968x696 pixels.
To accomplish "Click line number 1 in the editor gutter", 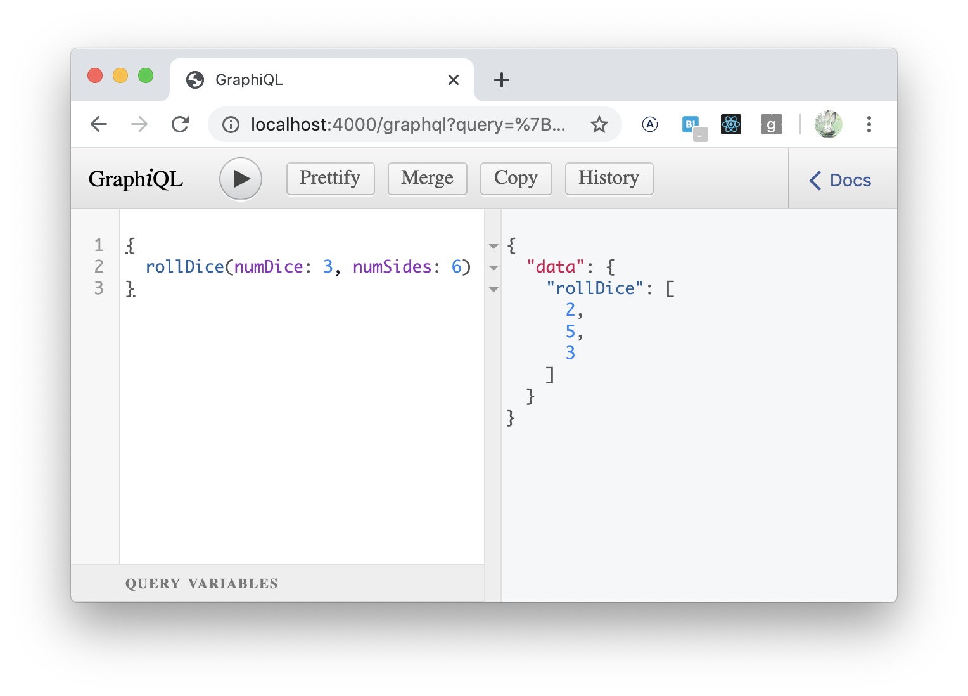I will coord(99,245).
